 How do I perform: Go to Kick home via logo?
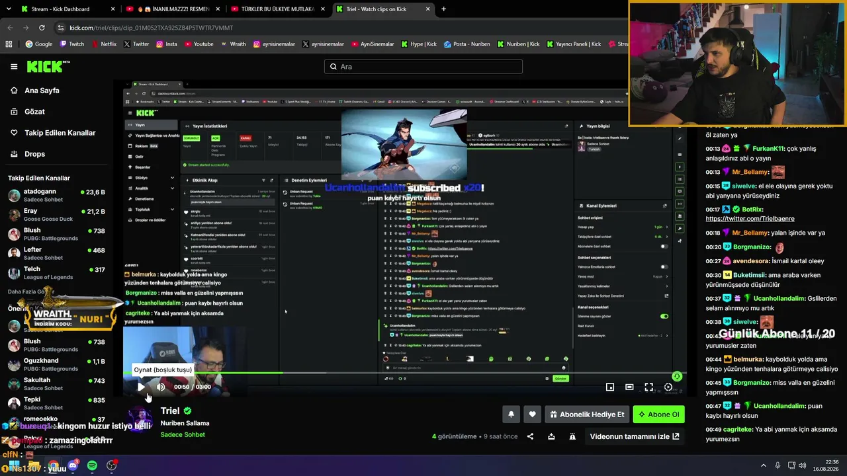pos(48,66)
